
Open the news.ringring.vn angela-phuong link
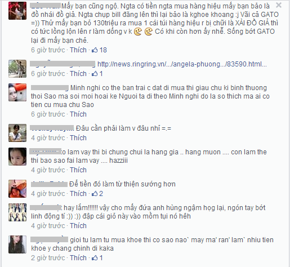pos(182,64)
